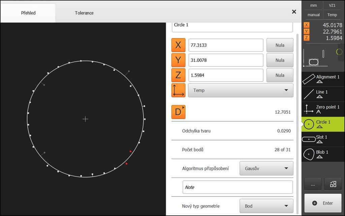Click the small X position indicator
Image resolution: width=345 pixels, height=216 pixels.
pos(307,25)
